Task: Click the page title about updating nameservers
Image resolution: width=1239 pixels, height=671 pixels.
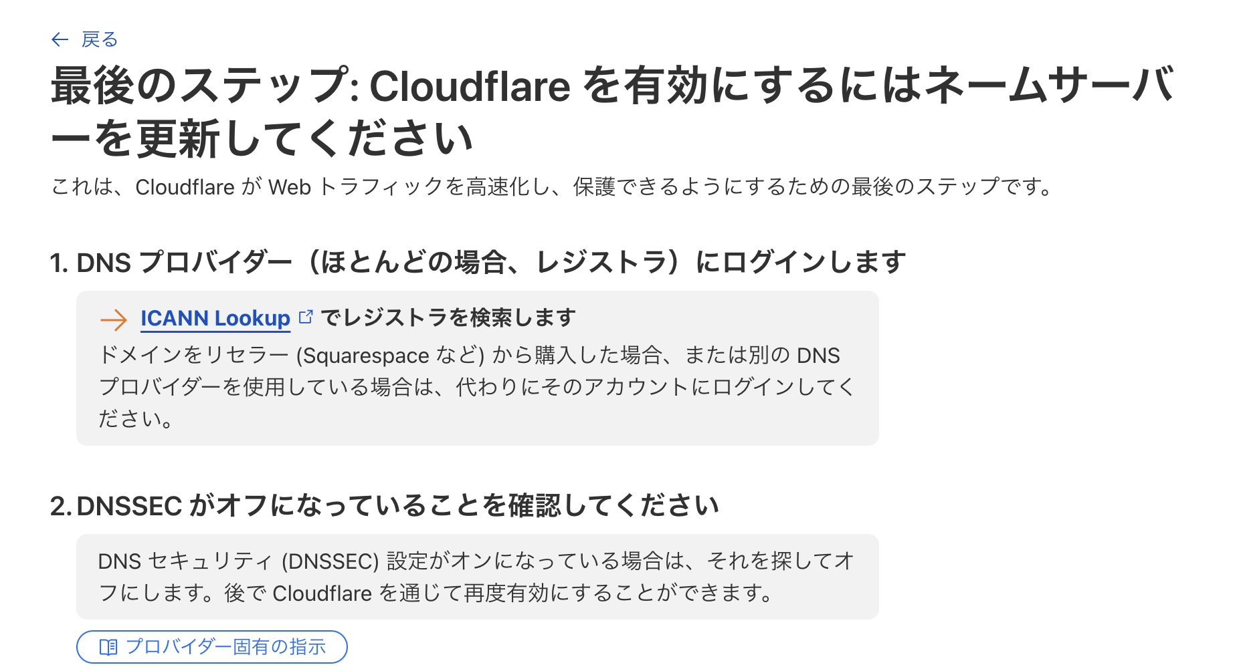Action: [602, 107]
